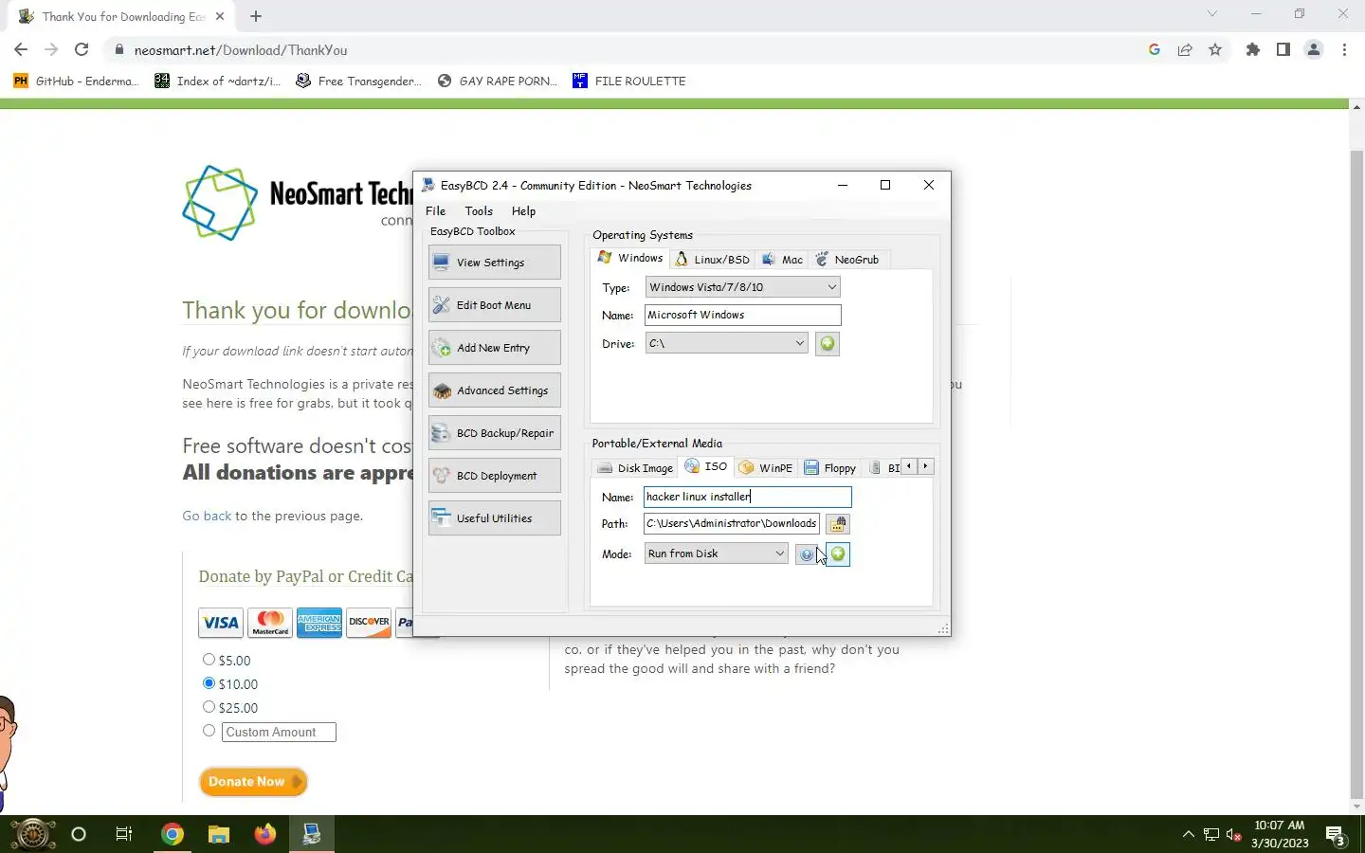The width and height of the screenshot is (1365, 853).
Task: Click the browse for ISO file icon
Action: [838, 524]
